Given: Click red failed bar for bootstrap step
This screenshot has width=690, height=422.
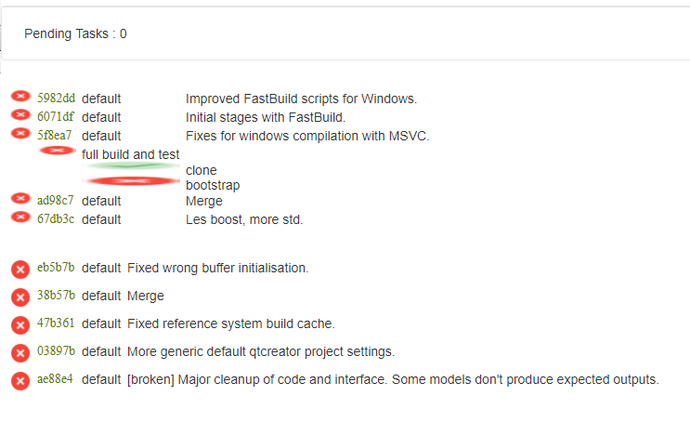Looking at the screenshot, I should click(131, 181).
